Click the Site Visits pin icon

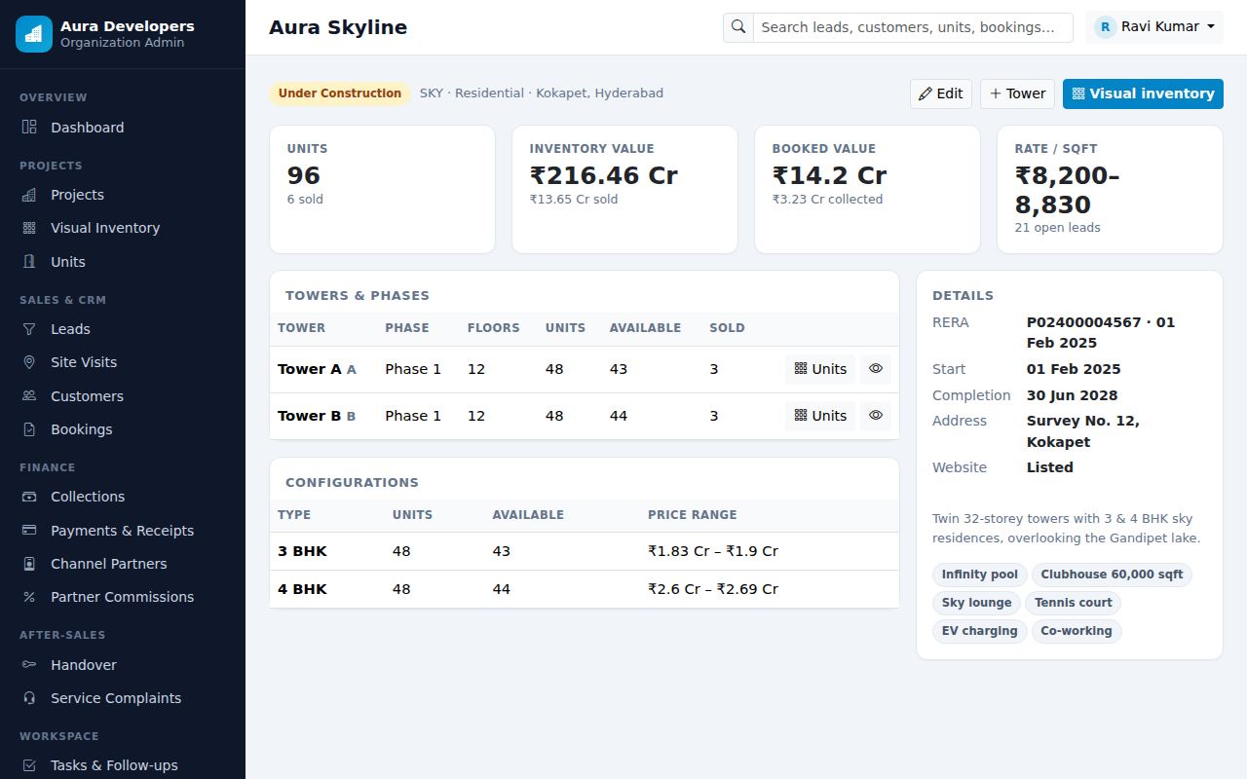click(29, 362)
